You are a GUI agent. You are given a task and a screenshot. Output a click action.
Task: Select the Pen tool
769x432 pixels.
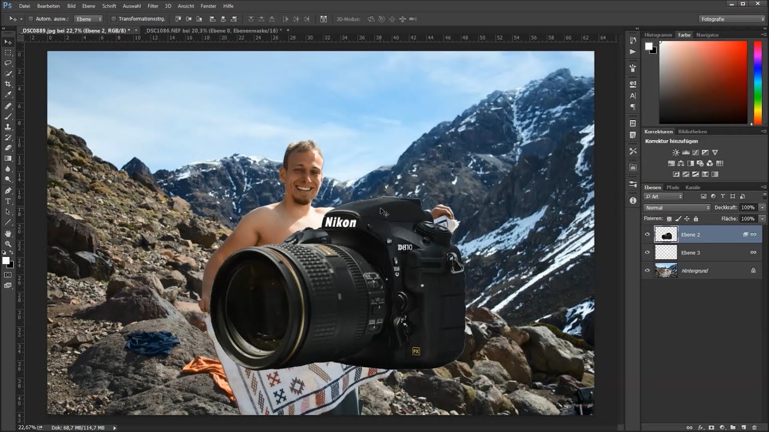click(8, 191)
